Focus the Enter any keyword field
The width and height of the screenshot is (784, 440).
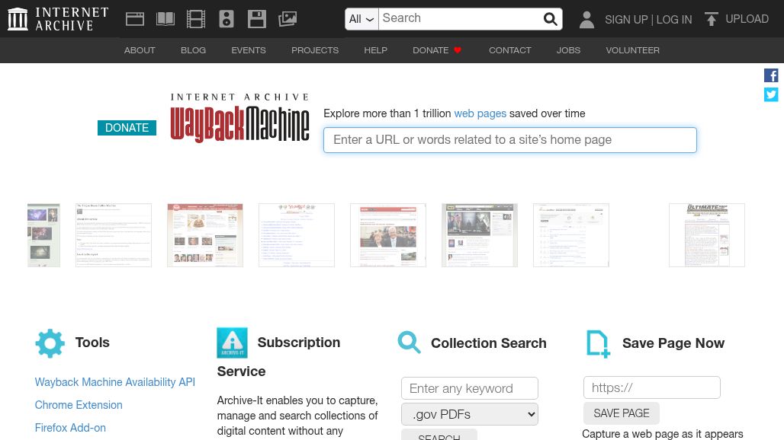click(x=470, y=388)
